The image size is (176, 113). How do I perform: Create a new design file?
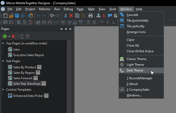[5, 16]
